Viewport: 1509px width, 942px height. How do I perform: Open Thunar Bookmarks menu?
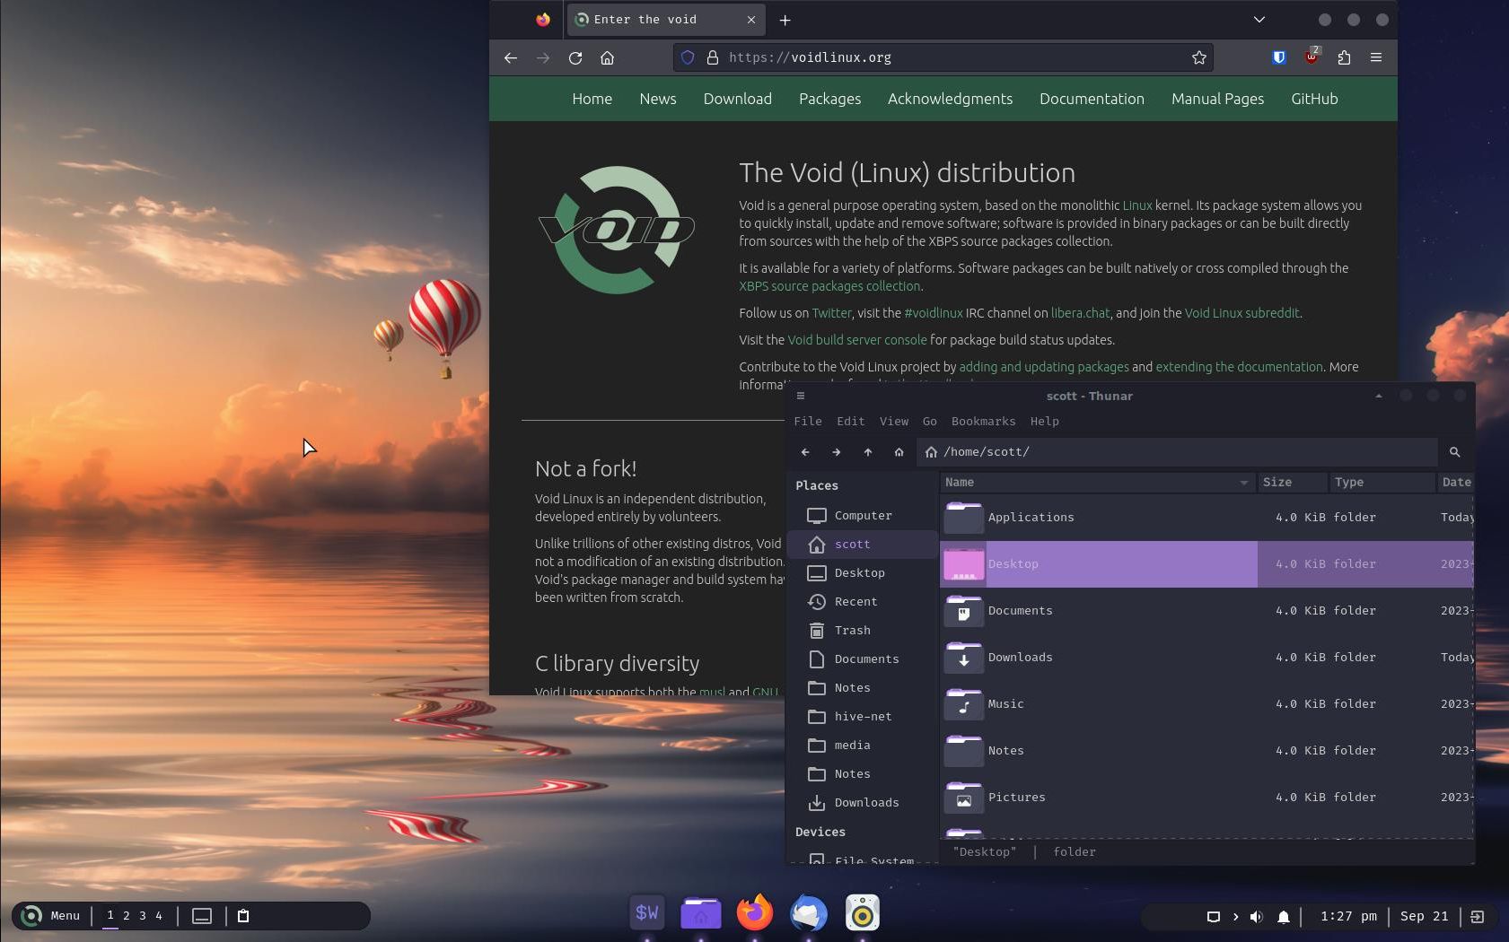point(984,422)
